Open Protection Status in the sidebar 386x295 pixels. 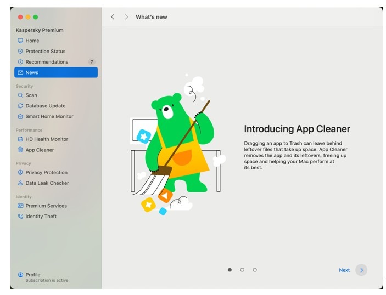[56, 51]
